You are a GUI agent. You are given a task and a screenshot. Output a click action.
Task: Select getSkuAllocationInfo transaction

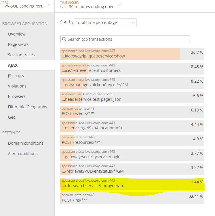[x=132, y=126]
